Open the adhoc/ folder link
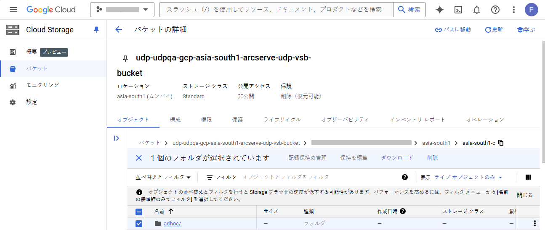The width and height of the screenshot is (545, 230). [172, 224]
